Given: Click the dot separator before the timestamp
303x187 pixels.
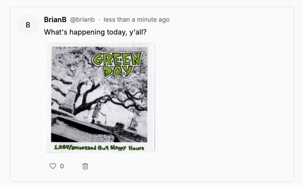Looking at the screenshot, I should click(99, 19).
